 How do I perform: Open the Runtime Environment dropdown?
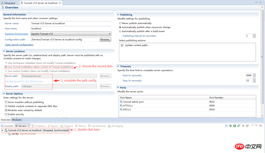(x=71, y=34)
